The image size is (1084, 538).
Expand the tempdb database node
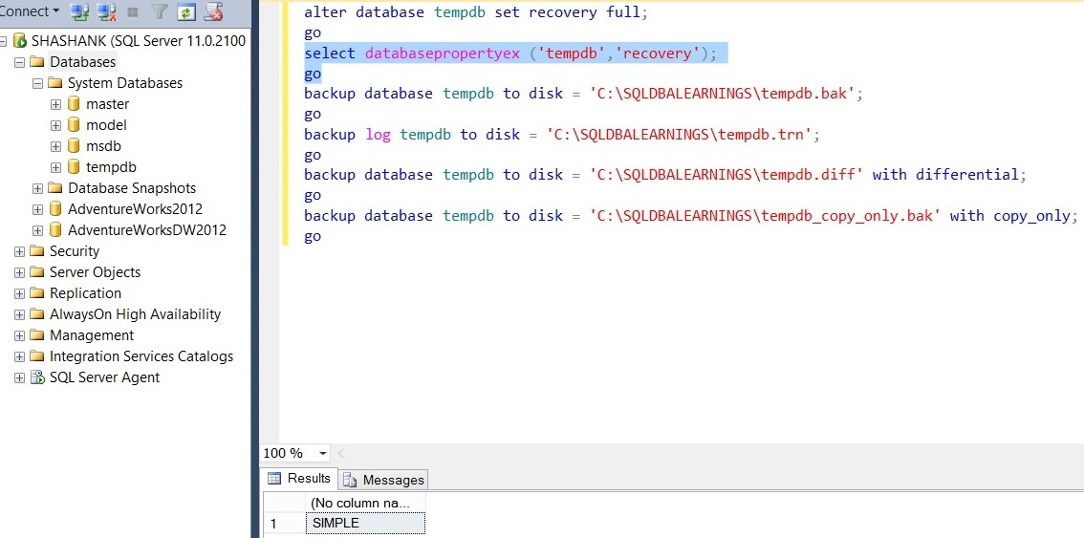click(56, 167)
